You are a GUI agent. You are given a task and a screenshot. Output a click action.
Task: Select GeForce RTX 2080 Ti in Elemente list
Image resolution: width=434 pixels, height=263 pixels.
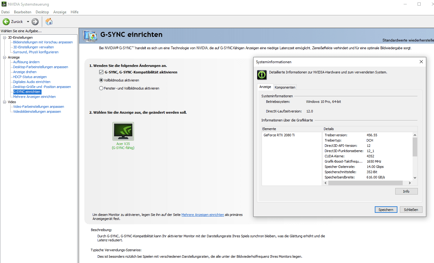coord(279,135)
